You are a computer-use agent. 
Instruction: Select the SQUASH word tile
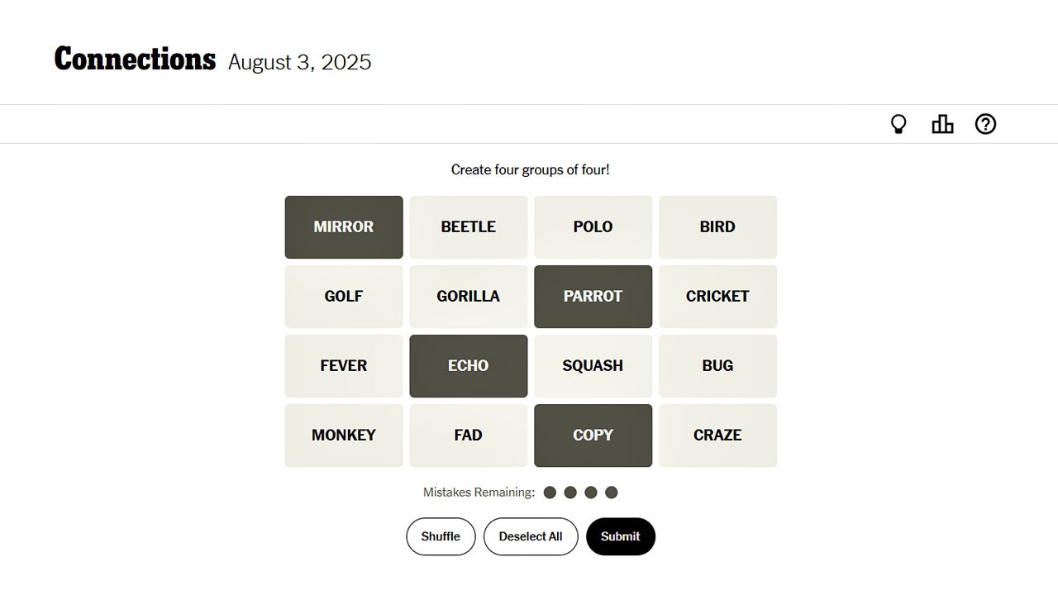coord(593,366)
